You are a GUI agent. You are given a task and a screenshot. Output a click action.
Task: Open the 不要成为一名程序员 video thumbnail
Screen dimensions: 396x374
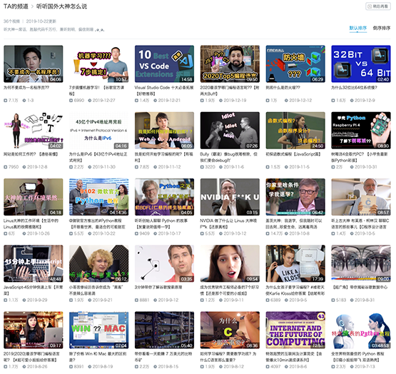tap(34, 64)
